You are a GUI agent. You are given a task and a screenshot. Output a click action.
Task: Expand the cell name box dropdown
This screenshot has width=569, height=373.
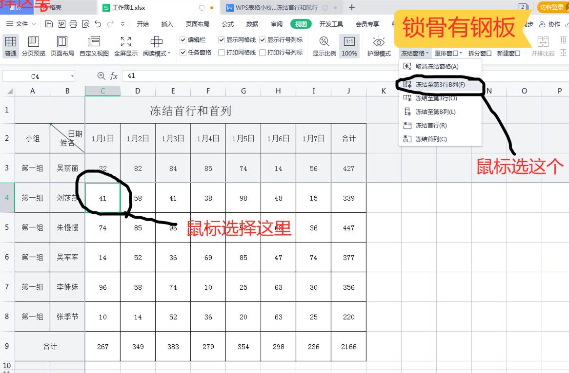click(x=71, y=76)
